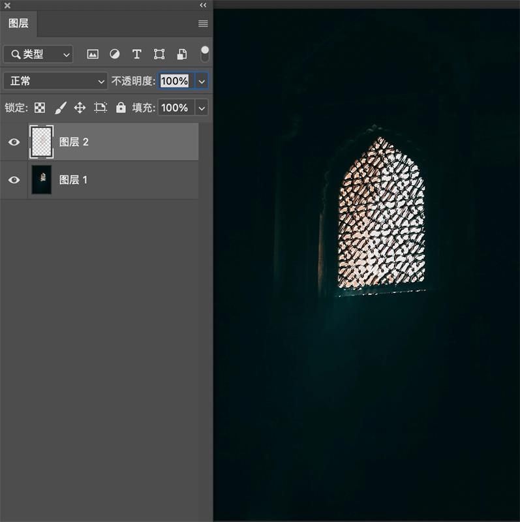Open the 类型 filter type dropdown
This screenshot has width=520, height=522.
point(38,54)
